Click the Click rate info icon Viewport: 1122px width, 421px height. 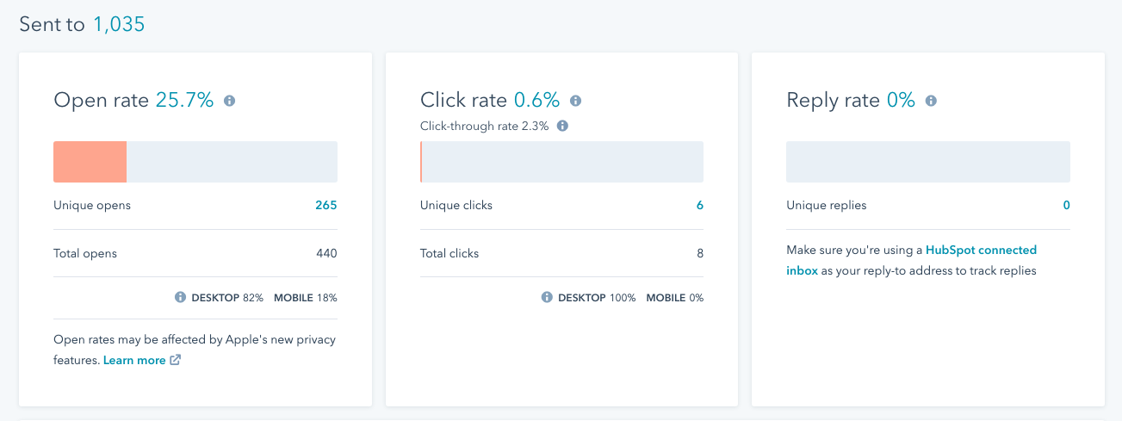click(576, 101)
